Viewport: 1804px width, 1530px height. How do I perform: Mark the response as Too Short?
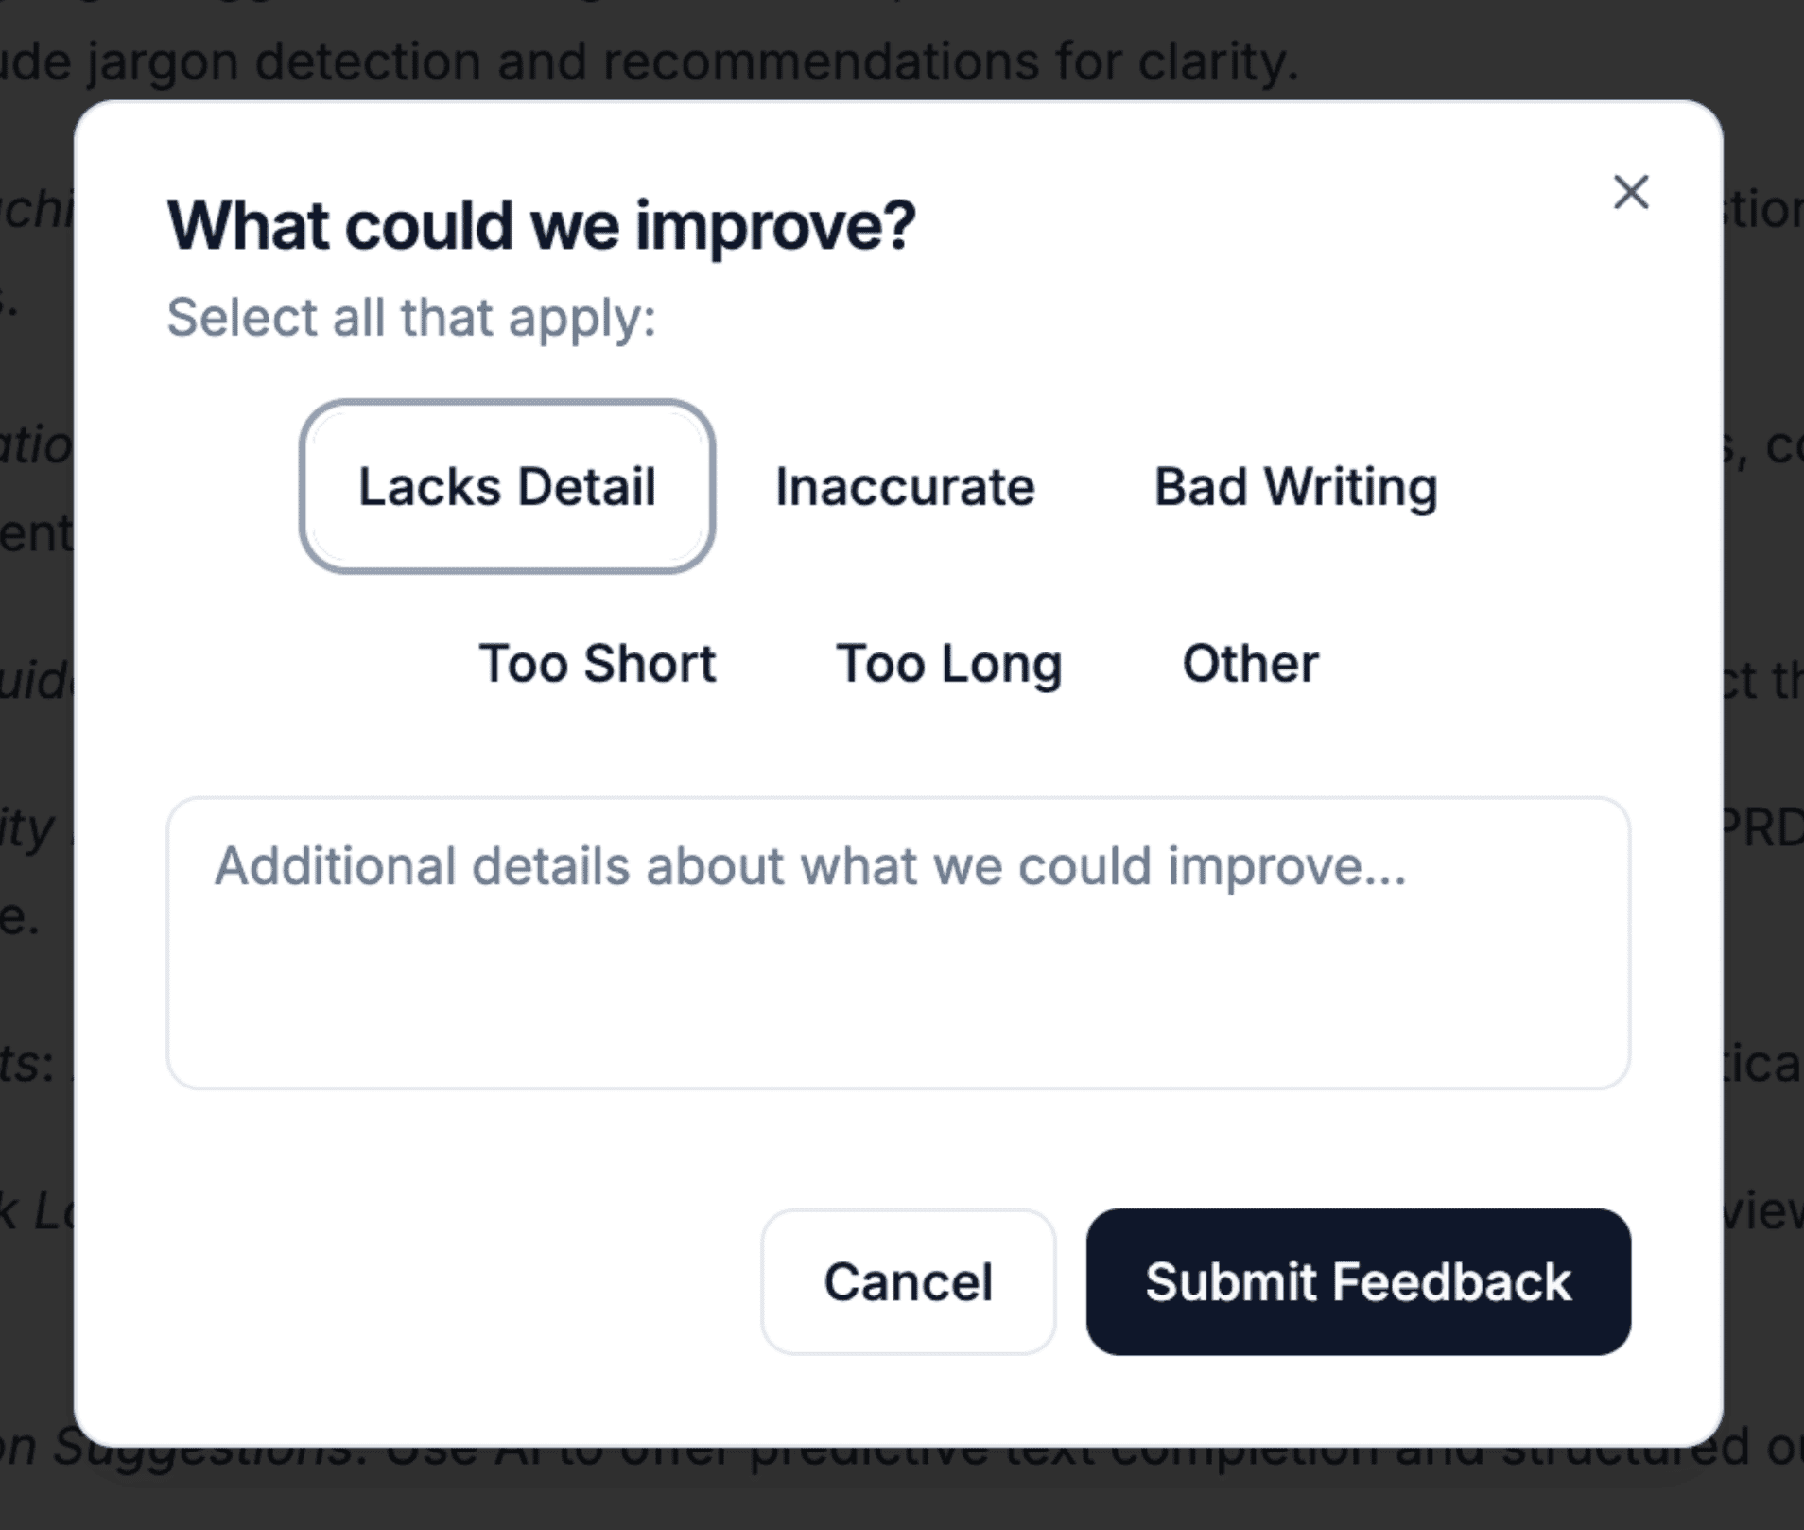597,663
